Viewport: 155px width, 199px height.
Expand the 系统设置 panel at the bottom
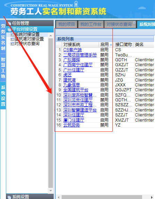(30, 197)
